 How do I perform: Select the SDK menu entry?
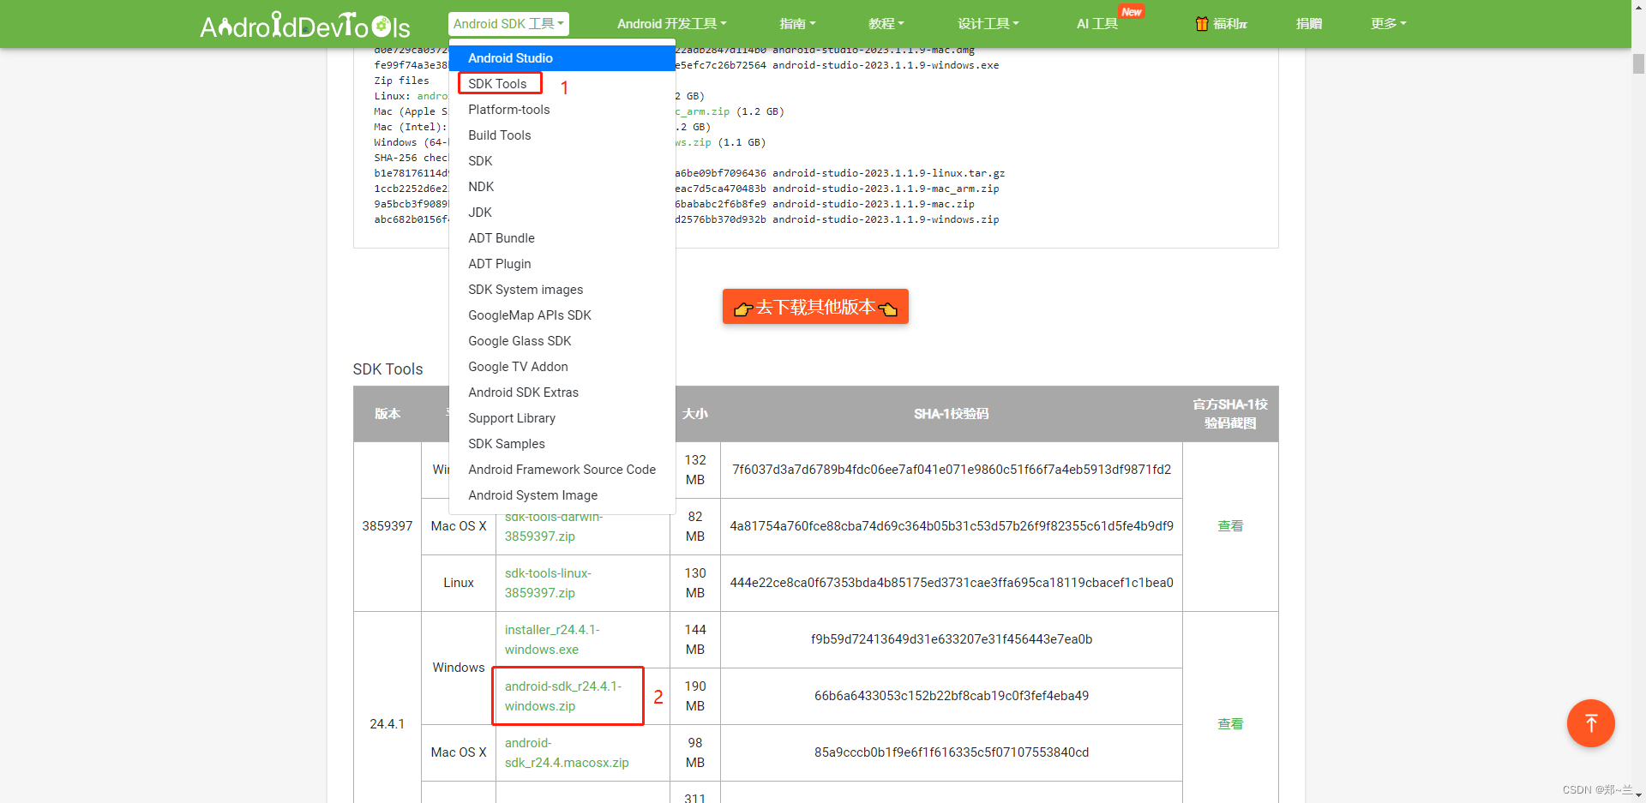562,161
